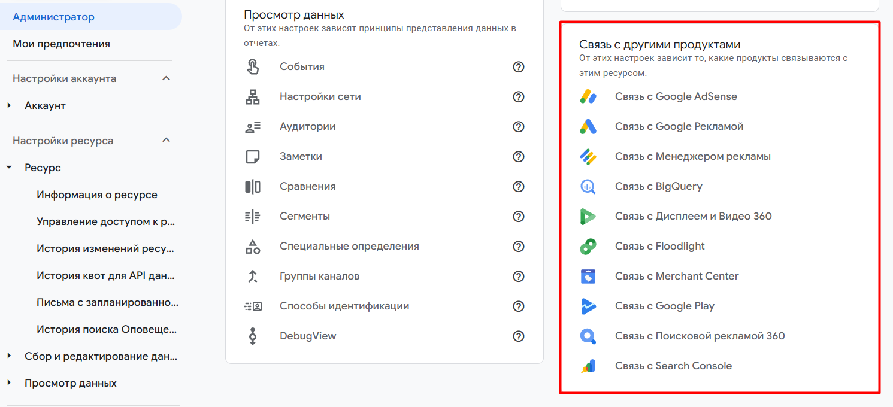Click the Floodlight logo icon

(x=588, y=246)
